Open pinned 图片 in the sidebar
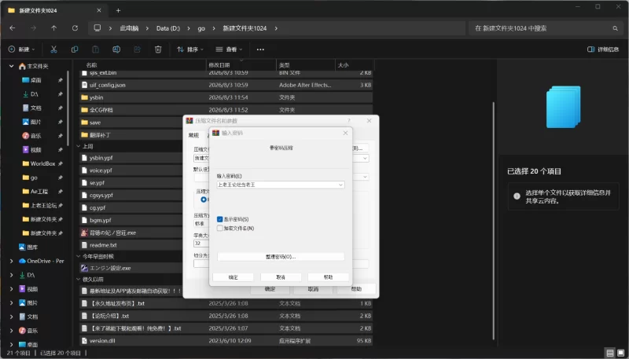 (x=35, y=122)
